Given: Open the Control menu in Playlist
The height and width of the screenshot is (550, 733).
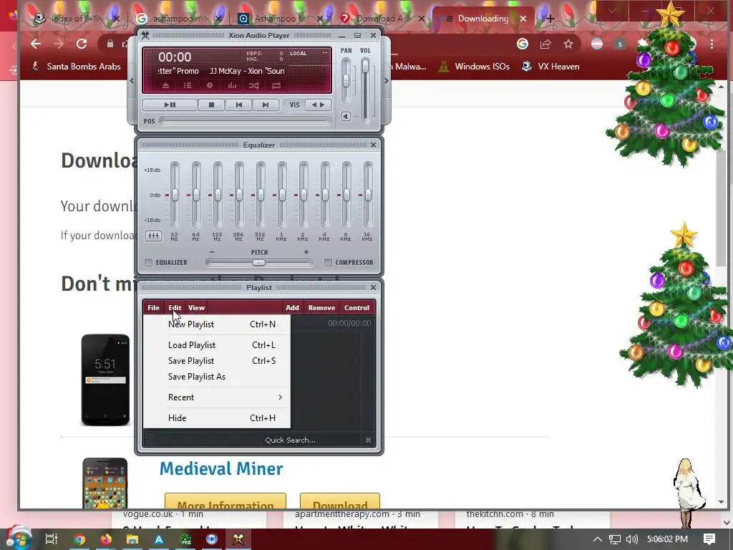Looking at the screenshot, I should point(356,308).
